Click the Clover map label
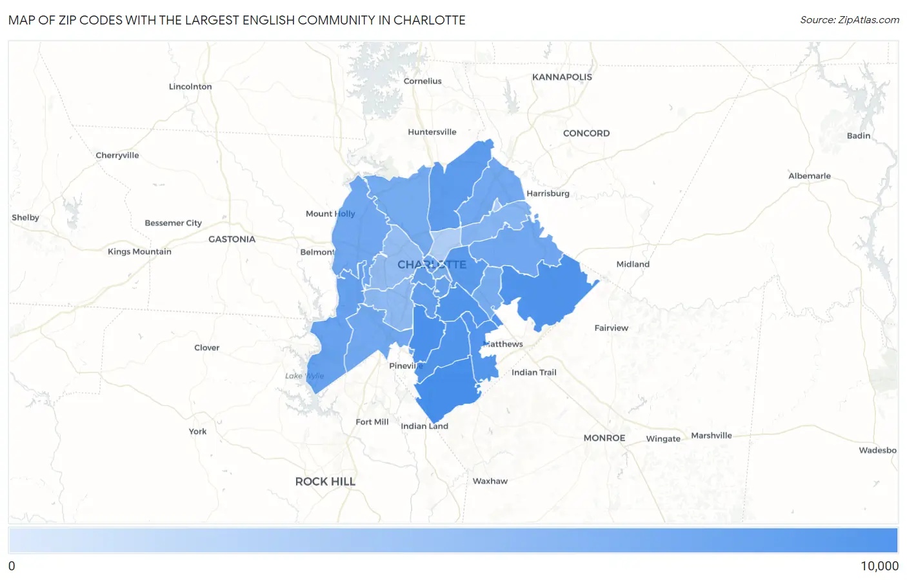This screenshot has width=907, height=580. (207, 348)
